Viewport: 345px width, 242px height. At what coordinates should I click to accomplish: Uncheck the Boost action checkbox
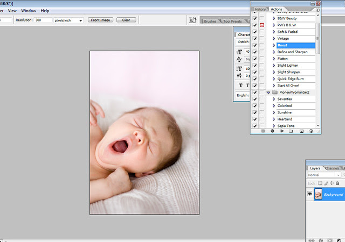pyautogui.click(x=255, y=45)
